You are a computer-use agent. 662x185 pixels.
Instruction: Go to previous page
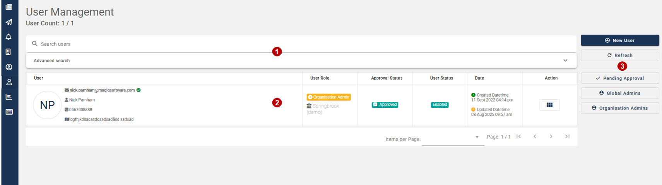coord(535,136)
